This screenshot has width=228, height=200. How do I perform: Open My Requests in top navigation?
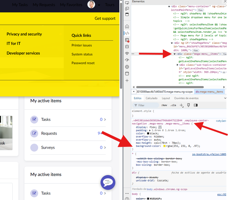44,5
